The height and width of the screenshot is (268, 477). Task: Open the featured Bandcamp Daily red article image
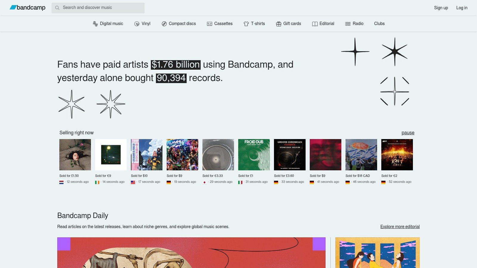pyautogui.click(x=191, y=253)
